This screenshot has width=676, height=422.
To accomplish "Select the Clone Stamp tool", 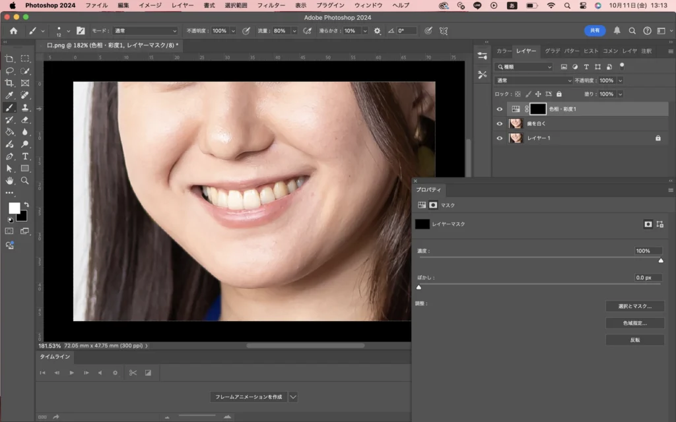I will (x=25, y=107).
